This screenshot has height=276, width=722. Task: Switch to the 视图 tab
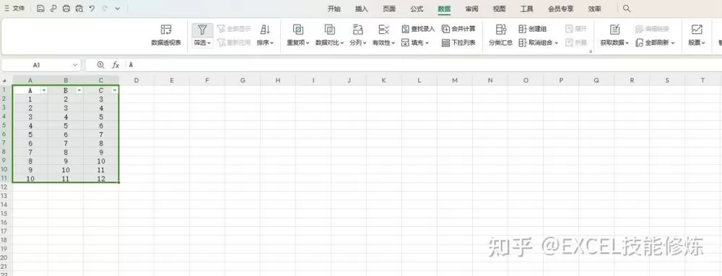tap(499, 9)
